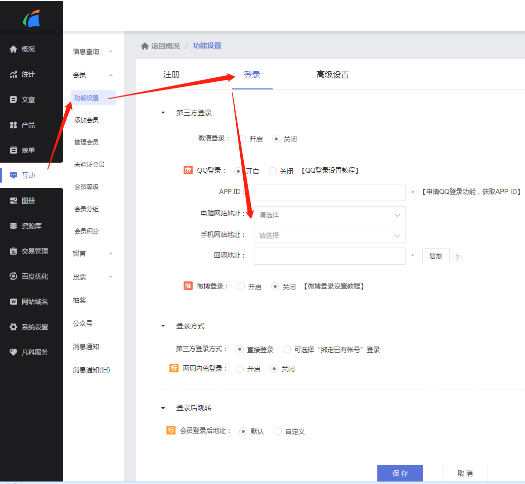
Task: Switch to 注册 tab
Action: [x=171, y=75]
